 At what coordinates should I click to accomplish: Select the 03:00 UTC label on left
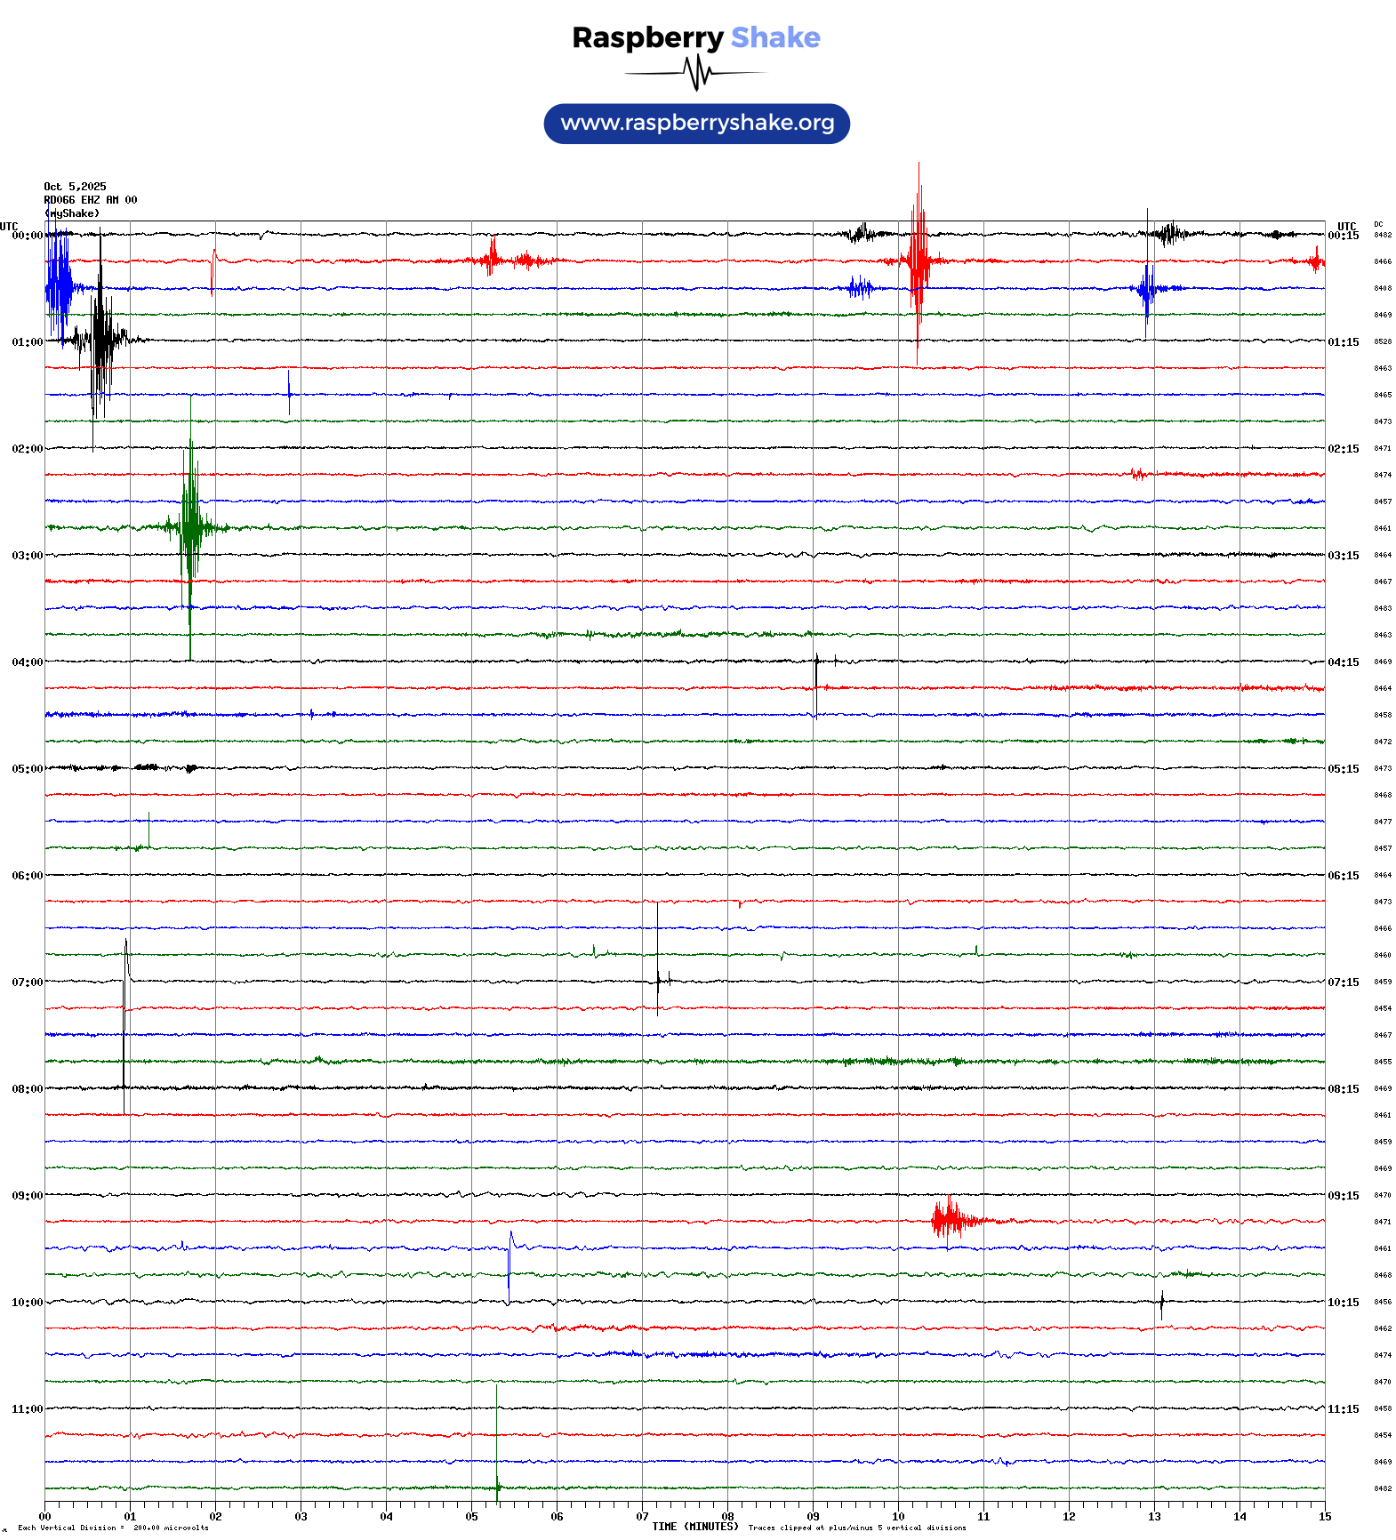pos(27,556)
